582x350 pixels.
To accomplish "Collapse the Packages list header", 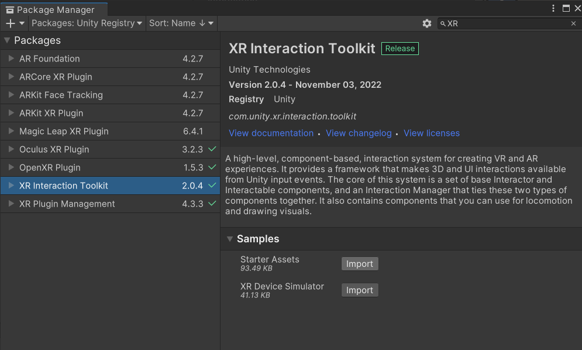I will pos(7,40).
